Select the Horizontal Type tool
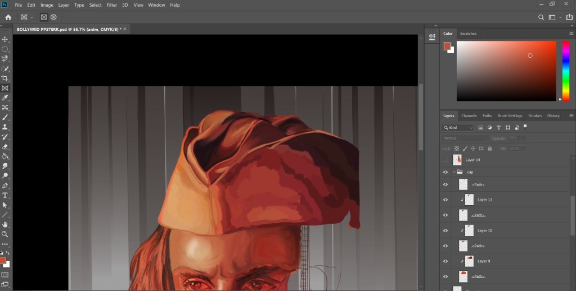This screenshot has width=576, height=291. tap(5, 195)
